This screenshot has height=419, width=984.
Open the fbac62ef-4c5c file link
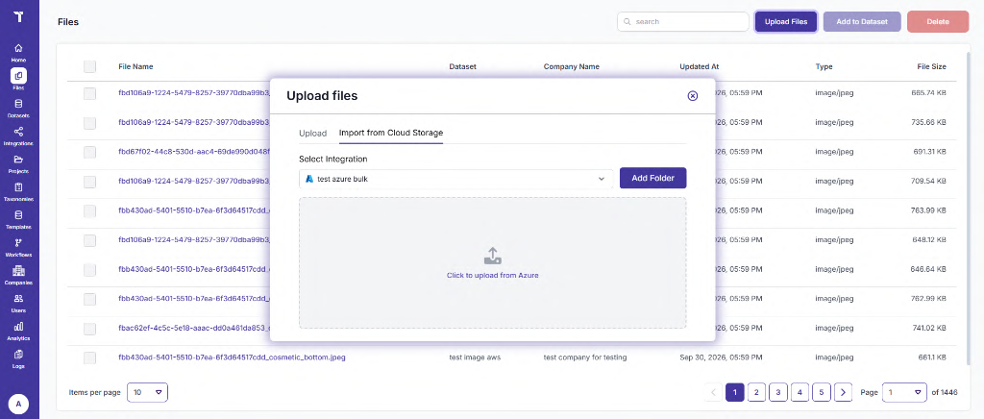pyautogui.click(x=194, y=329)
